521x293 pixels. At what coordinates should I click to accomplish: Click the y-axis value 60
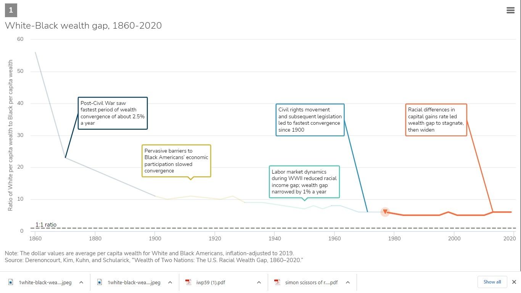(20, 39)
